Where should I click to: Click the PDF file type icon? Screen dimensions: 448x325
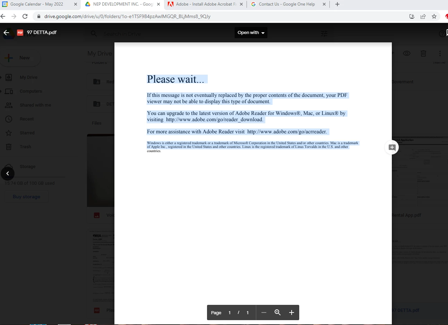[20, 32]
